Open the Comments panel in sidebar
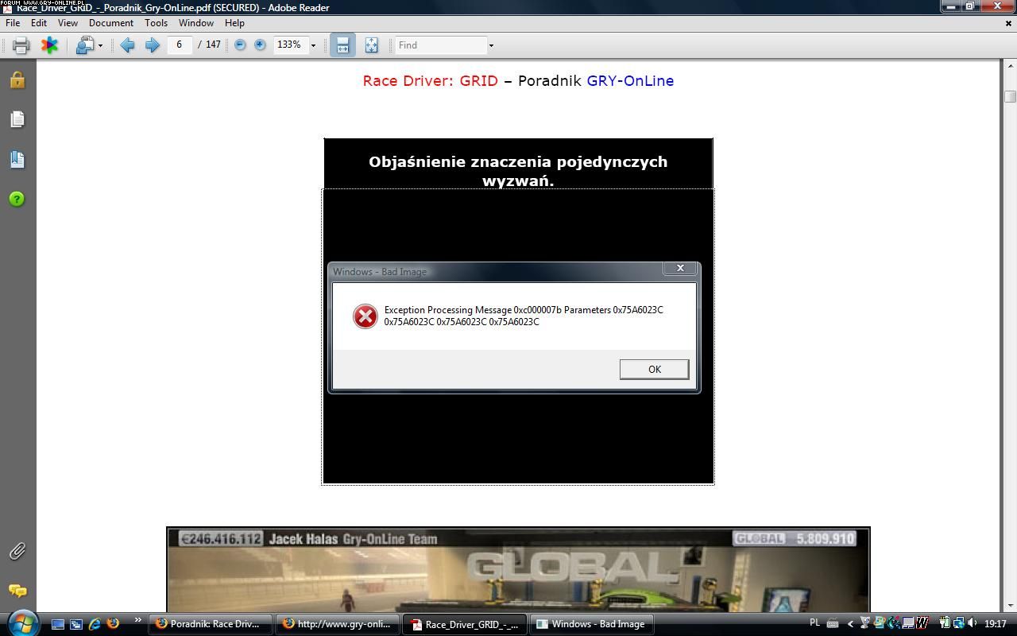Screen dimensions: 1017x636 point(17,591)
